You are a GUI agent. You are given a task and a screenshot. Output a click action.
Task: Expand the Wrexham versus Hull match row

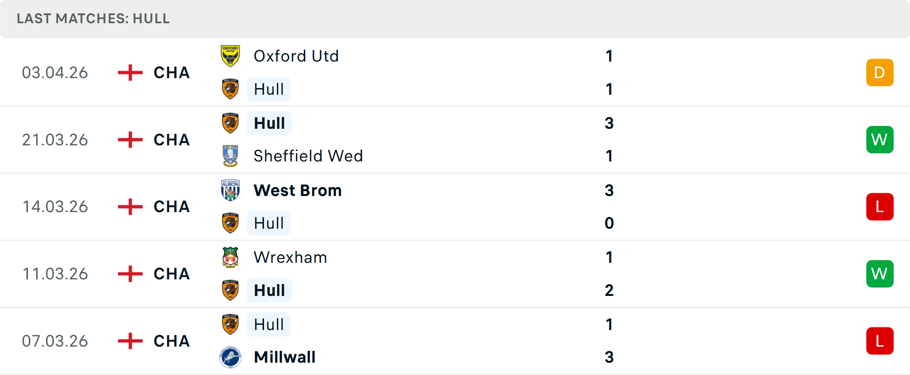tap(455, 274)
